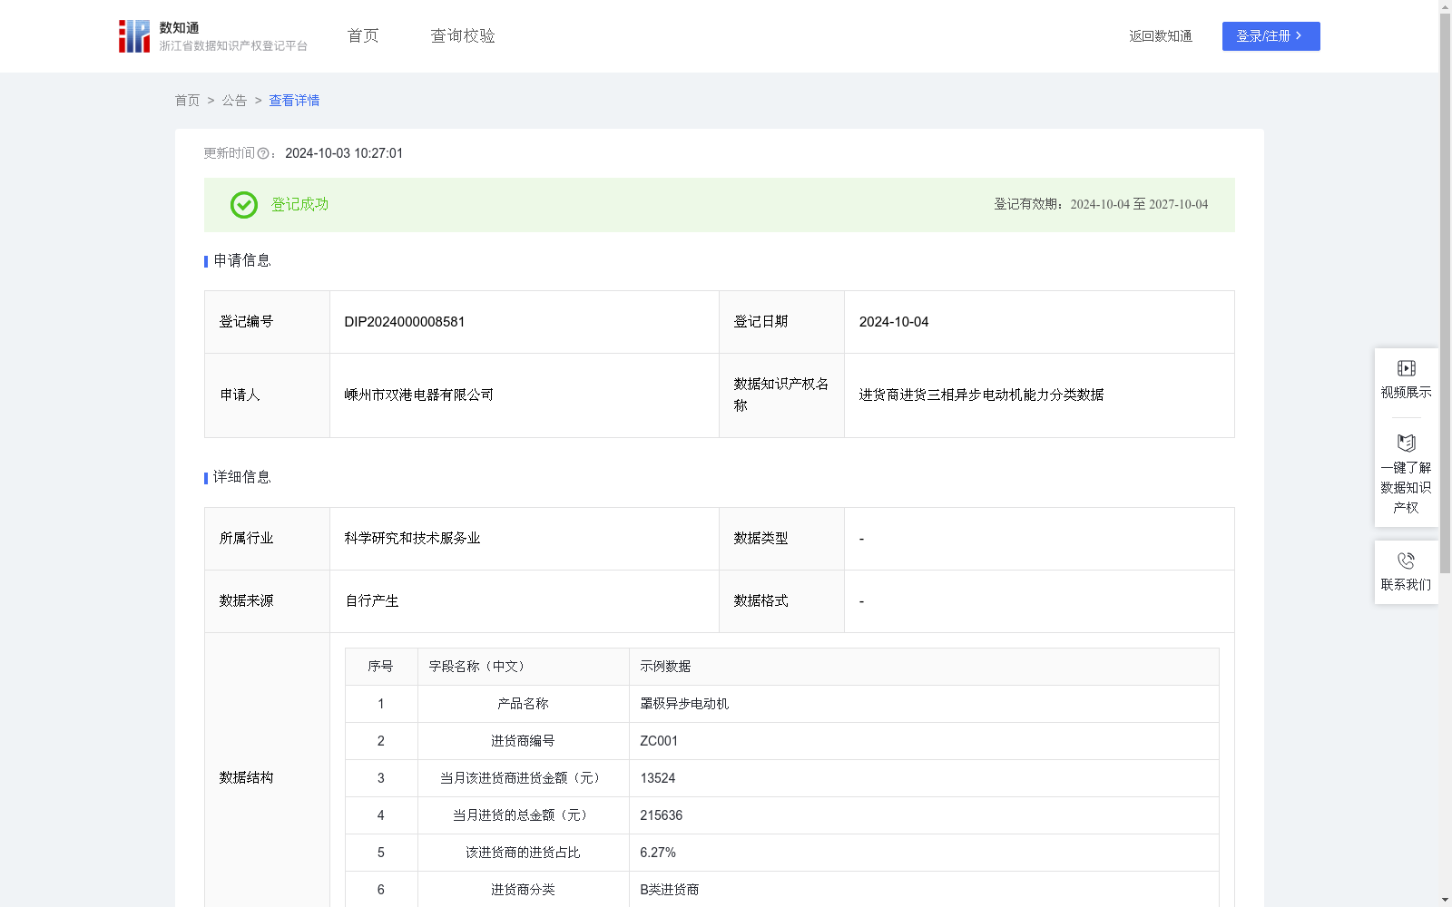Select sample value 215636

(662, 815)
